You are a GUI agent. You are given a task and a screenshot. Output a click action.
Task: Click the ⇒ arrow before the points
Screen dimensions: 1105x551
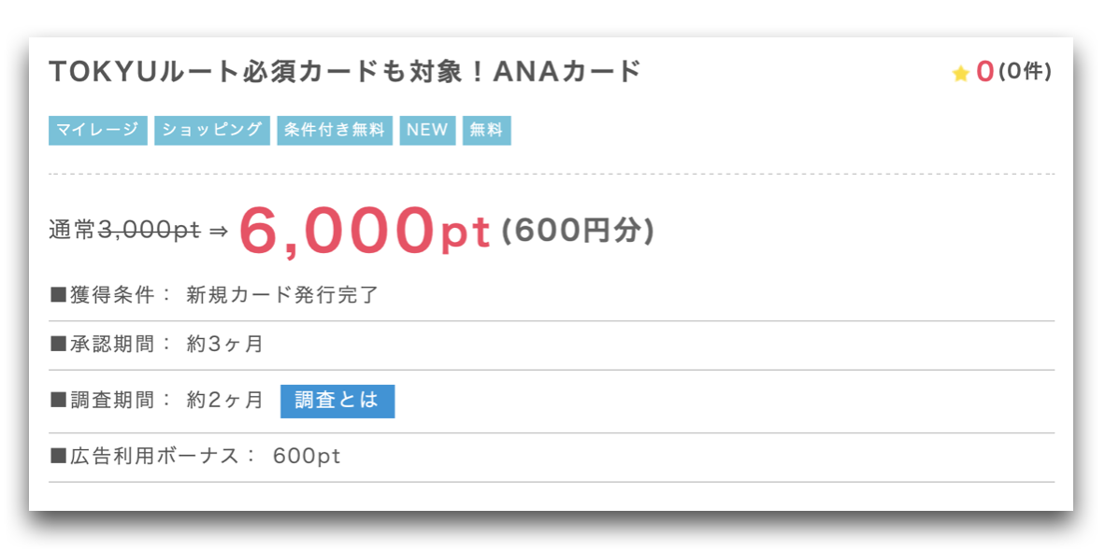219,232
